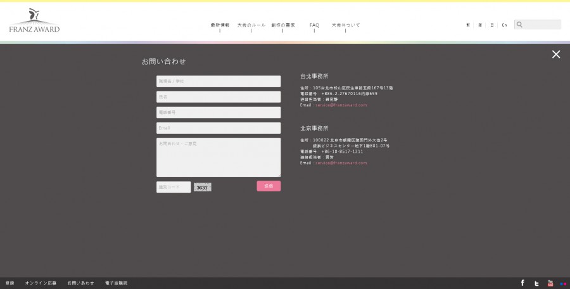
Task: Click the オンライン応募 footer link
Action: [x=41, y=283]
